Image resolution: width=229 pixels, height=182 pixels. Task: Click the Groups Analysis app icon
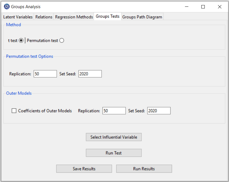coord(7,7)
